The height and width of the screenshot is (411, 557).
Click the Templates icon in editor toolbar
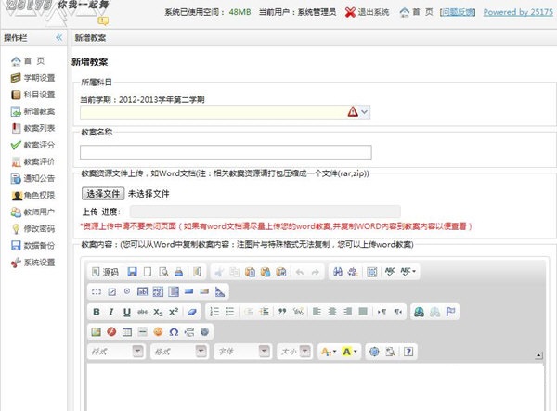click(197, 272)
